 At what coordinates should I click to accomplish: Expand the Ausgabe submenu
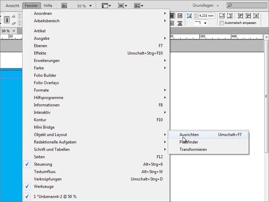(x=97, y=38)
